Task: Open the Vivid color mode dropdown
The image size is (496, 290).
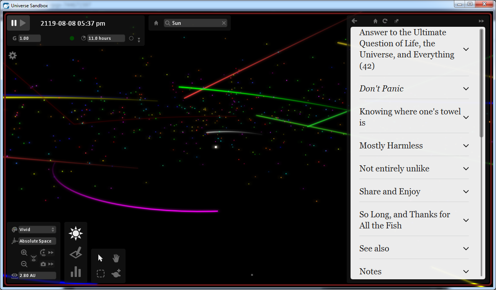Action: click(37, 230)
